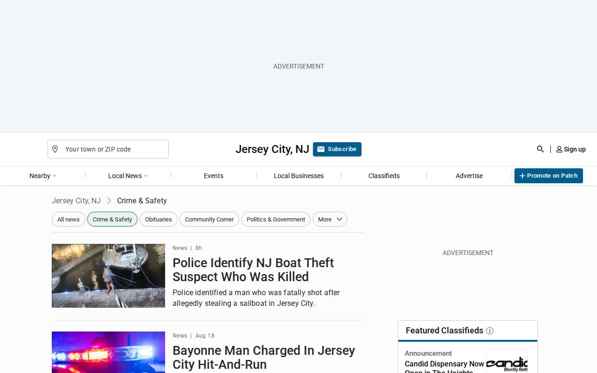The width and height of the screenshot is (597, 373).
Task: Open the Sign up link
Action: tap(571, 149)
